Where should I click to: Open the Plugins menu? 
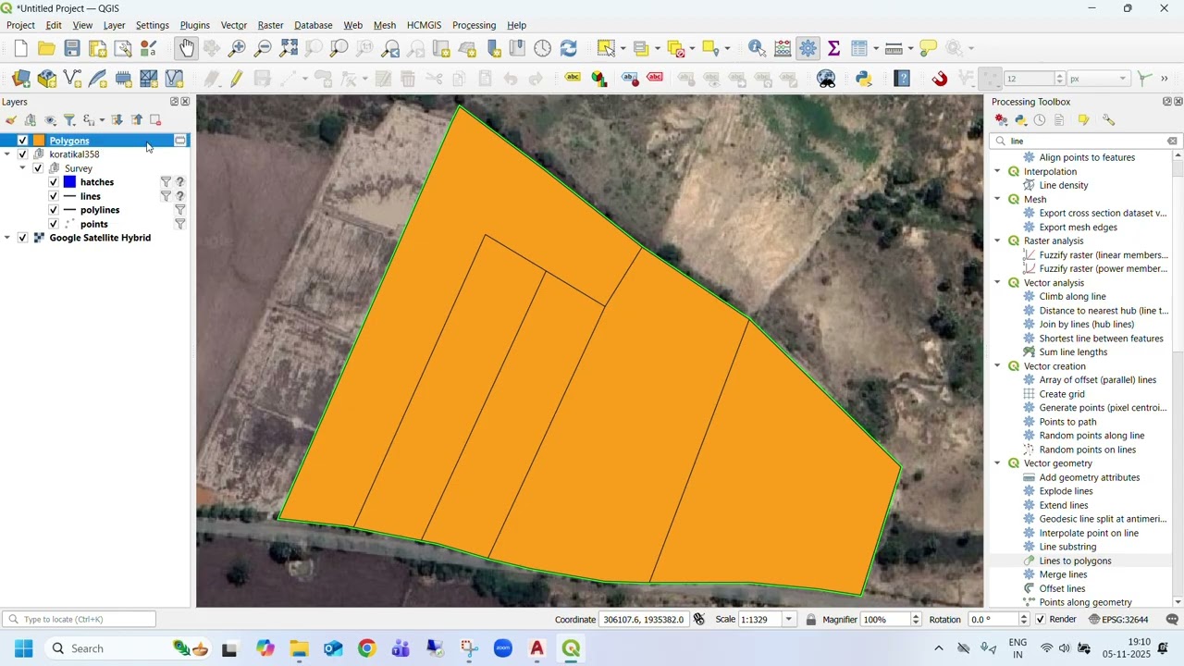194,25
